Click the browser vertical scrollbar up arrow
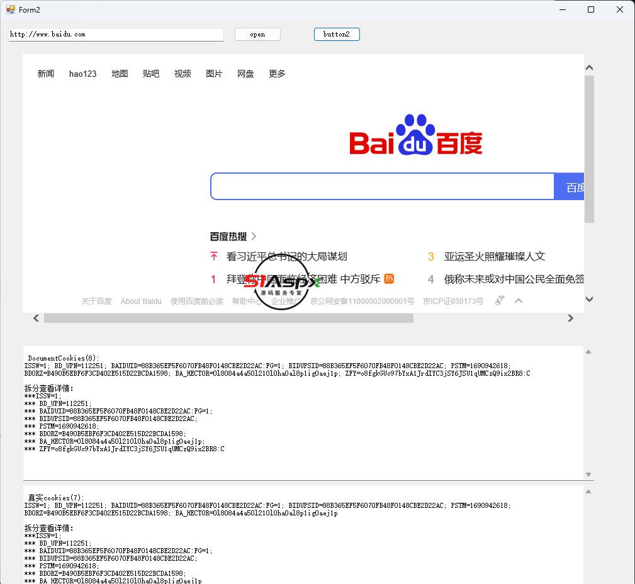Image resolution: width=635 pixels, height=584 pixels. (x=590, y=67)
